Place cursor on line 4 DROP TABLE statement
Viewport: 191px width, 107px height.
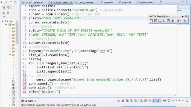tap(55, 18)
